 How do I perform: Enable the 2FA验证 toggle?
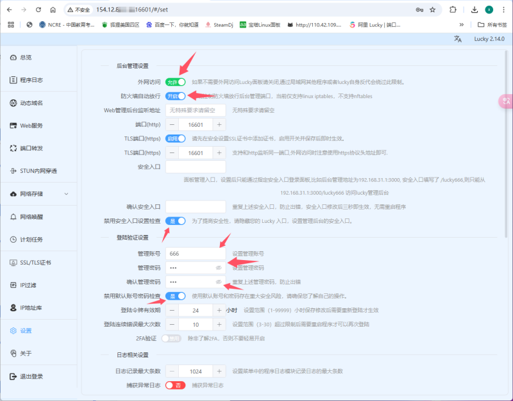pyautogui.click(x=169, y=338)
